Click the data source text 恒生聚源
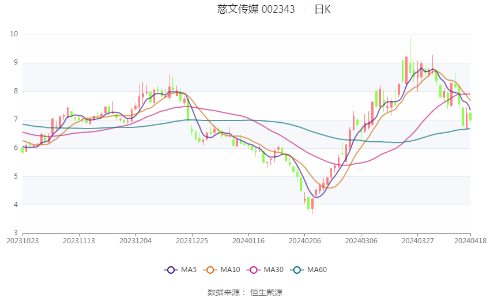This screenshot has height=298, width=490. pyautogui.click(x=266, y=292)
